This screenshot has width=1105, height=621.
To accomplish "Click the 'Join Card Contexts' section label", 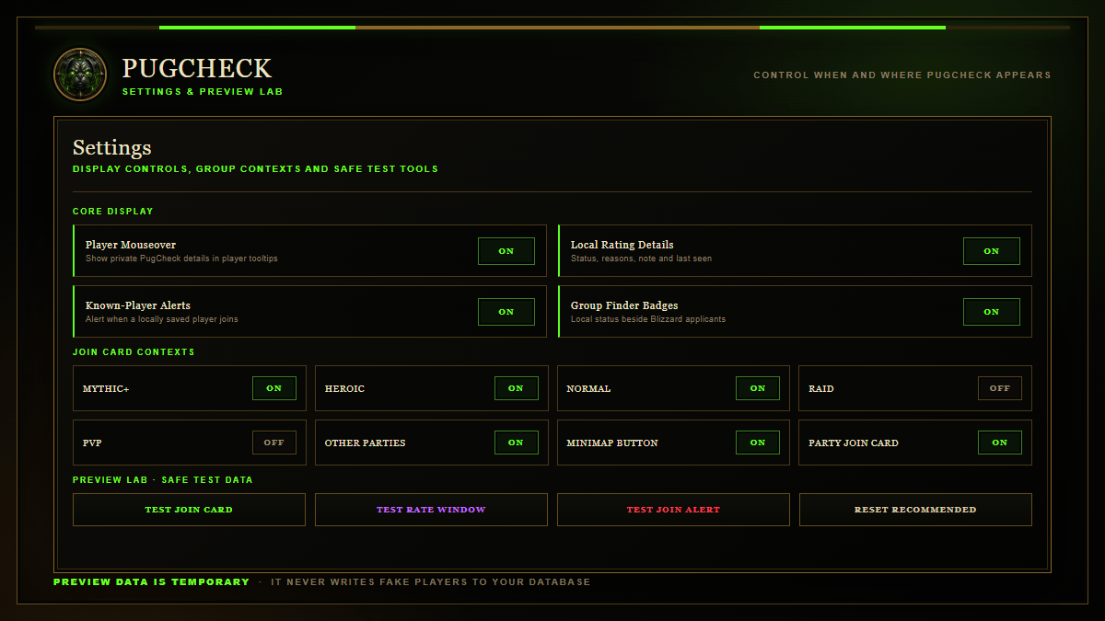I will point(134,352).
